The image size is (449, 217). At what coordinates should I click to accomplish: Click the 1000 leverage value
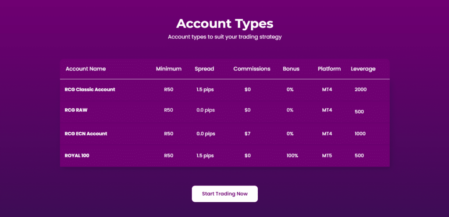coord(360,133)
